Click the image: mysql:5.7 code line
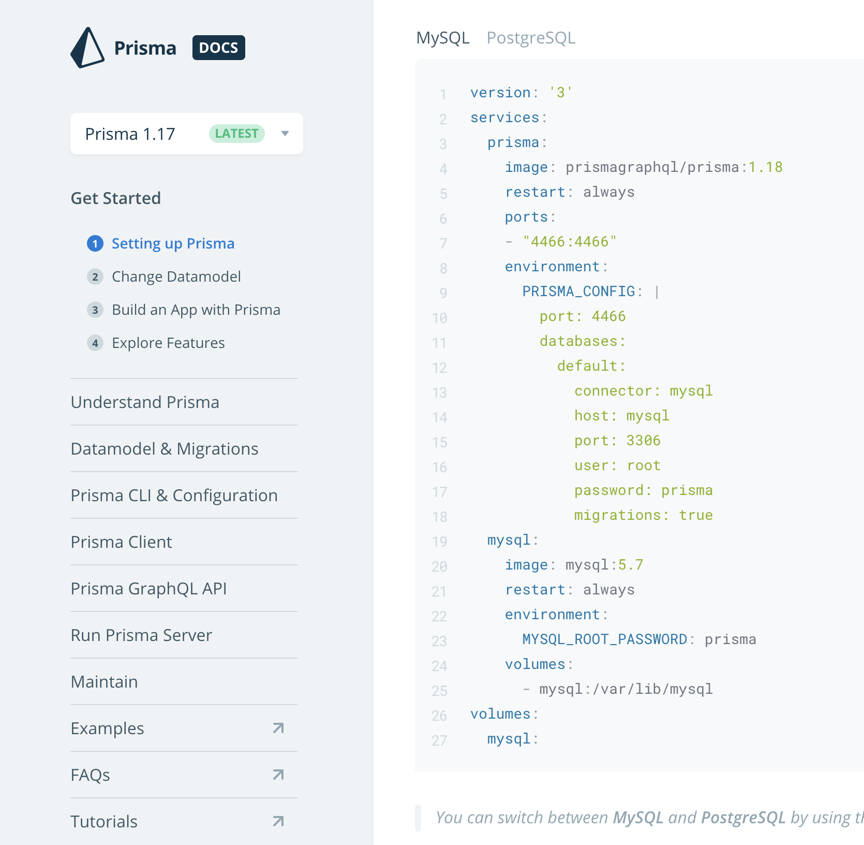This screenshot has width=864, height=845. (574, 565)
